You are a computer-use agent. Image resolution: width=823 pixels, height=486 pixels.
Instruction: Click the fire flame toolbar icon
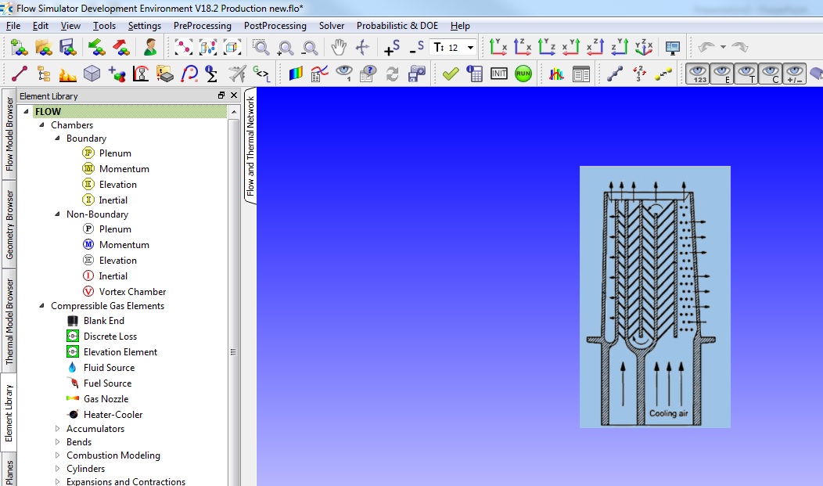click(67, 74)
